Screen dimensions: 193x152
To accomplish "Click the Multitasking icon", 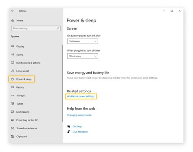I will point(13,112).
